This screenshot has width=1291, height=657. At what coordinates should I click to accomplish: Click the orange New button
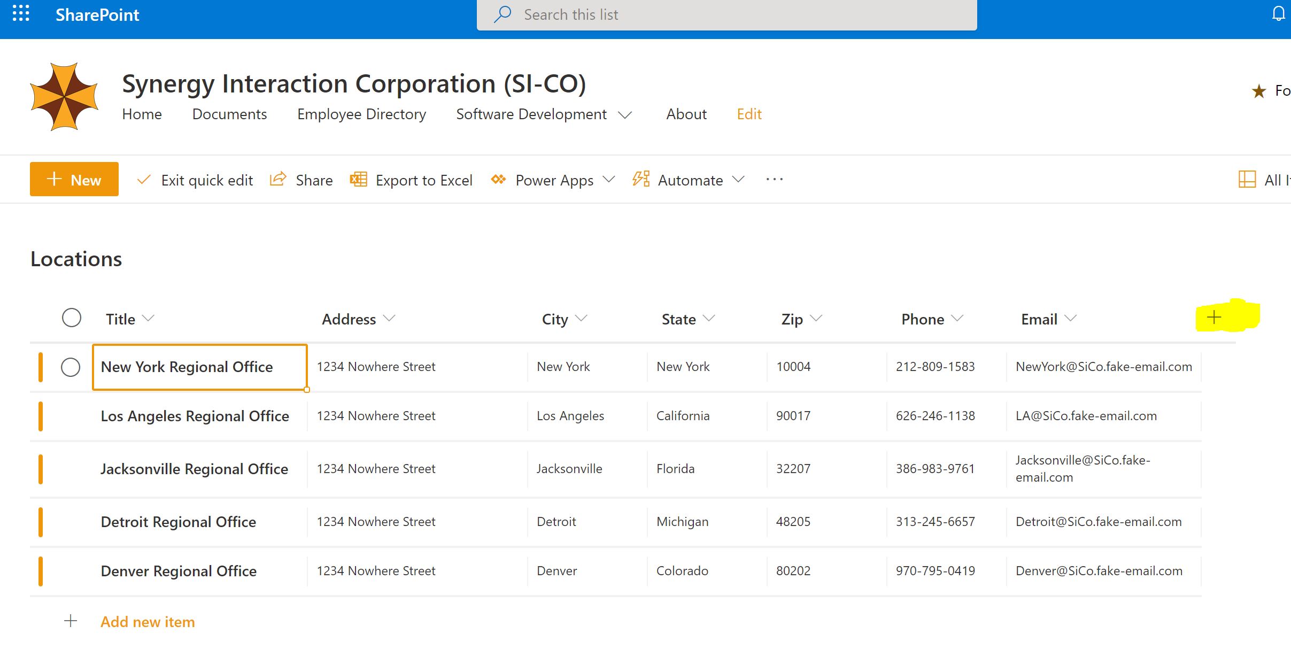pyautogui.click(x=74, y=179)
